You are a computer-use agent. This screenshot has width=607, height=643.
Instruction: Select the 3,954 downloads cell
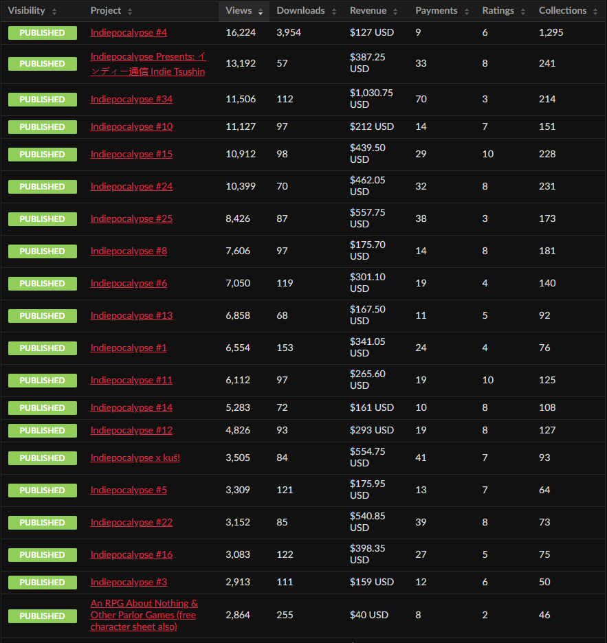(x=289, y=32)
